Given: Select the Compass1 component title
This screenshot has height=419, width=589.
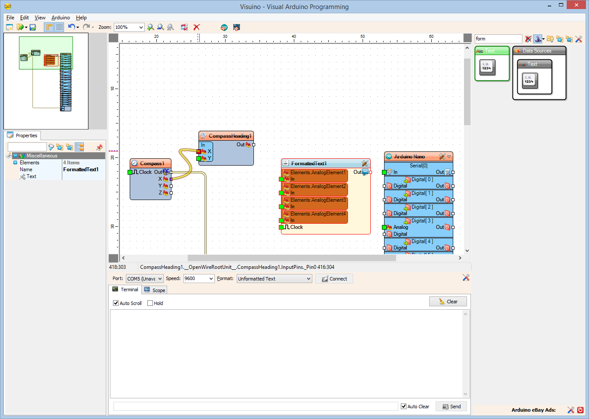Looking at the screenshot, I should (152, 163).
